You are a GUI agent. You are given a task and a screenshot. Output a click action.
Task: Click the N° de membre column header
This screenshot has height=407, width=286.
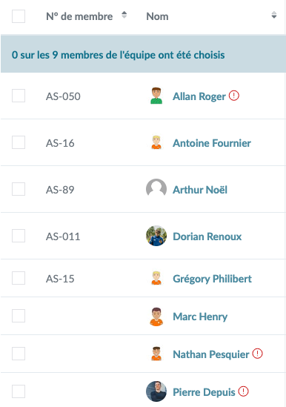click(79, 16)
